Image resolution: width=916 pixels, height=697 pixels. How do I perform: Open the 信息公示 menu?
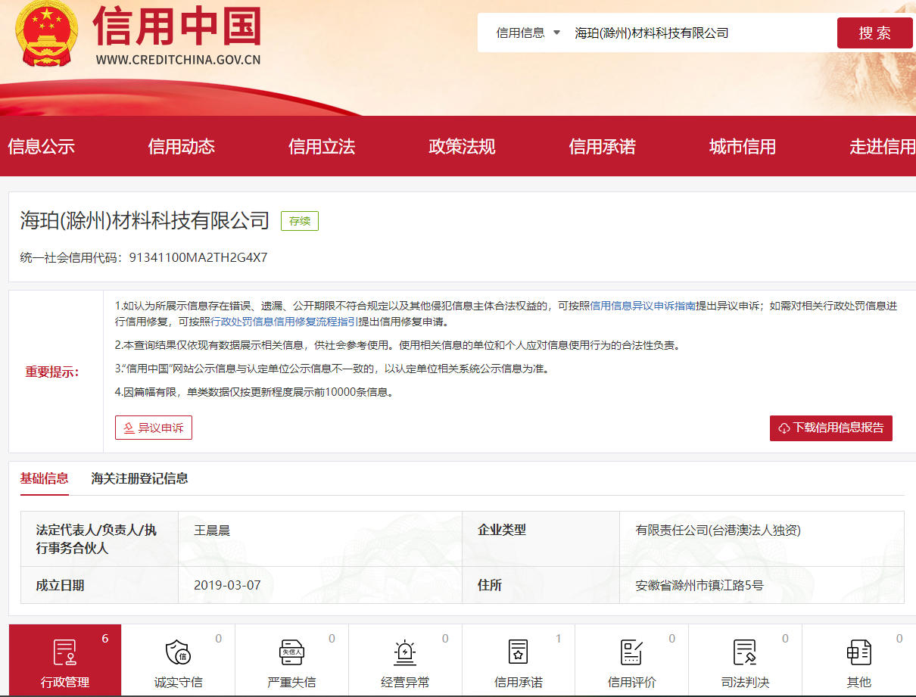click(x=42, y=147)
